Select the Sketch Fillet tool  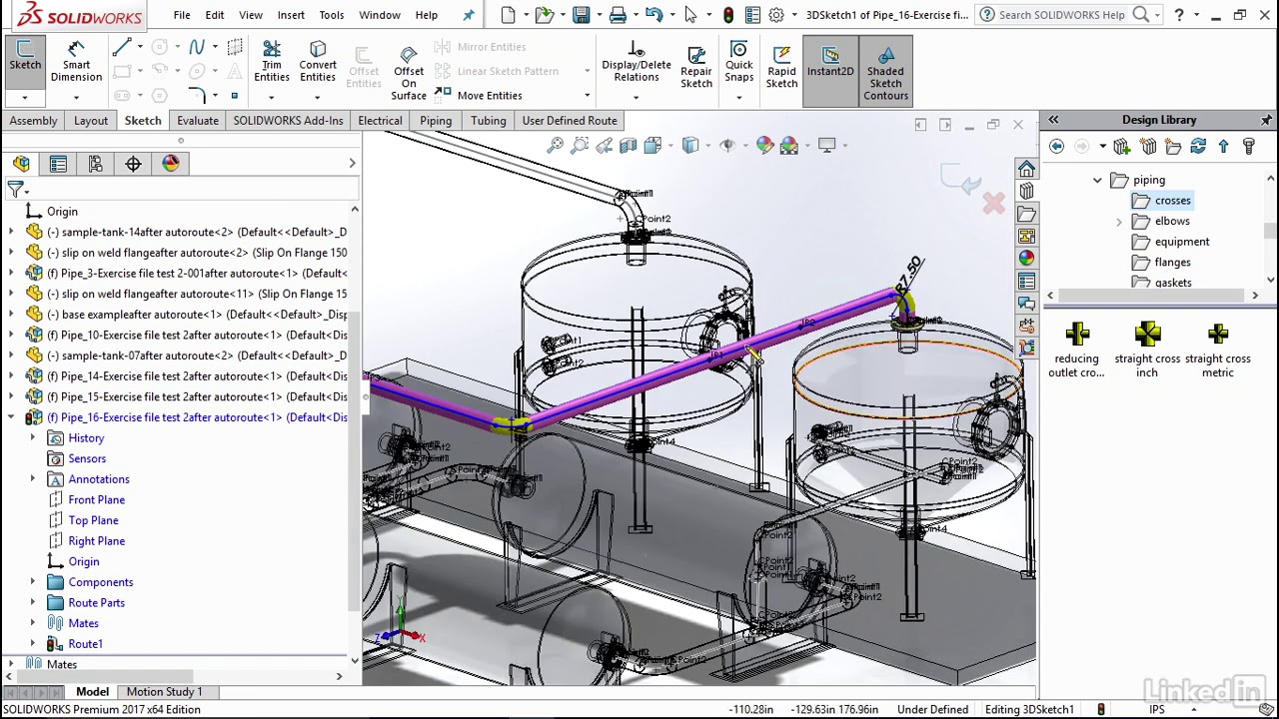click(197, 95)
